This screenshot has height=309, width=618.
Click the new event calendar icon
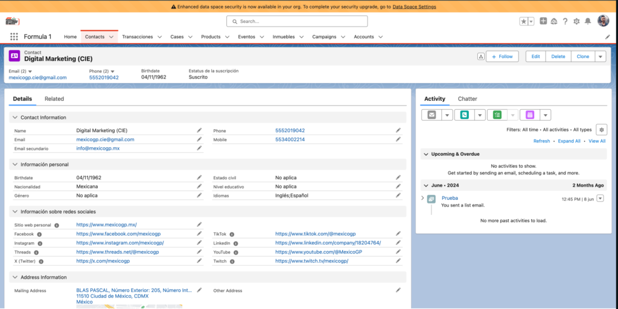click(x=530, y=115)
